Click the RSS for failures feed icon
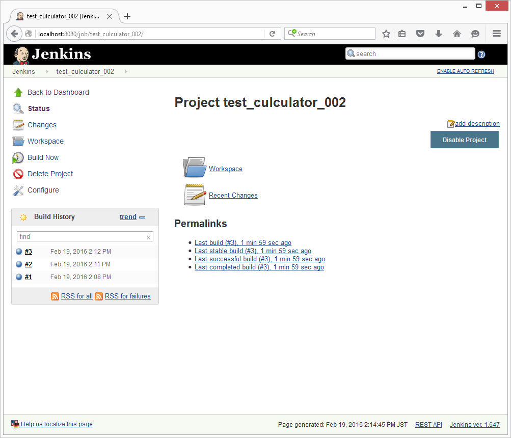Screen dimensions: 511x438 [x=99, y=296]
